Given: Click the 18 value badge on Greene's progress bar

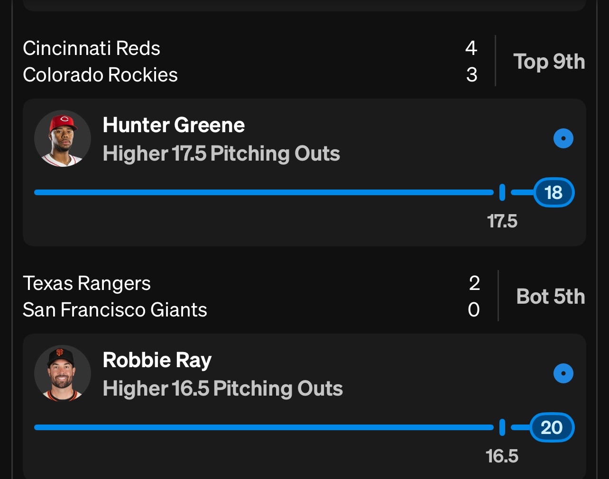Looking at the screenshot, I should (x=554, y=192).
